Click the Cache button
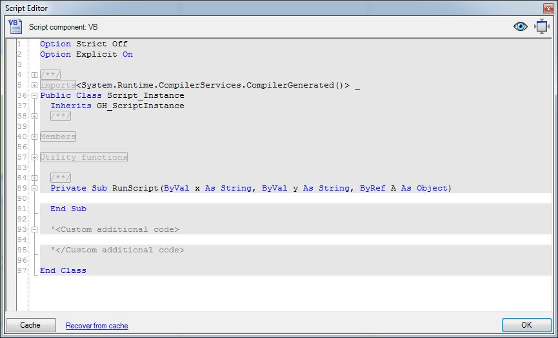558x338 pixels. 30,325
